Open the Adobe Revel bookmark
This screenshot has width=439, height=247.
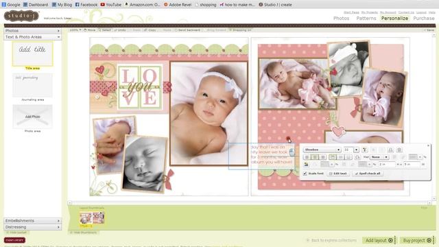tap(178, 5)
